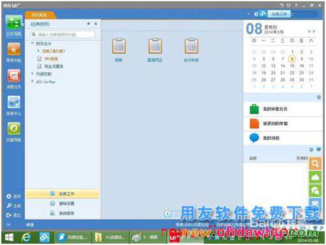Select the 基础设置 section

pos(63,203)
